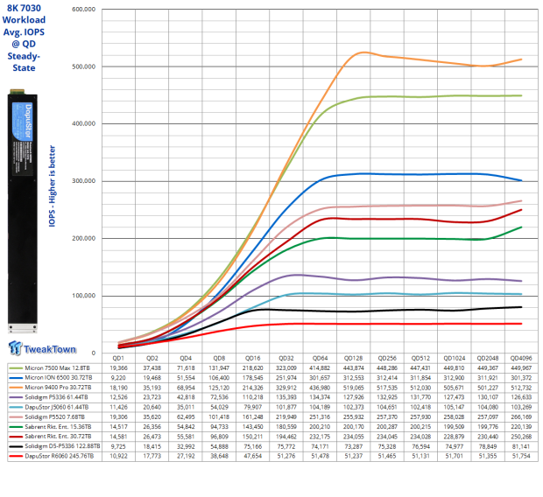Click the 400,000 y-axis label
Screen dimensions: 543x497
(x=84, y=123)
